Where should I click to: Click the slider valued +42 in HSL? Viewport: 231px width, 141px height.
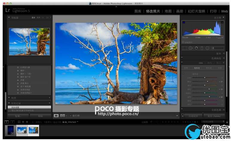pos(209,97)
